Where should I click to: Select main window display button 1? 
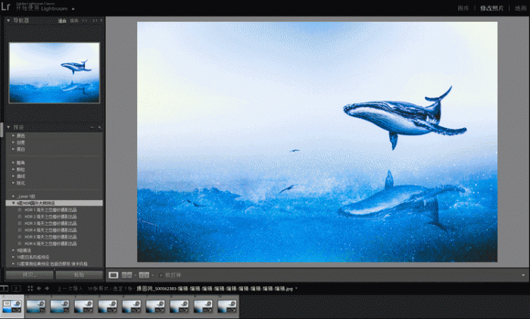tap(4, 289)
